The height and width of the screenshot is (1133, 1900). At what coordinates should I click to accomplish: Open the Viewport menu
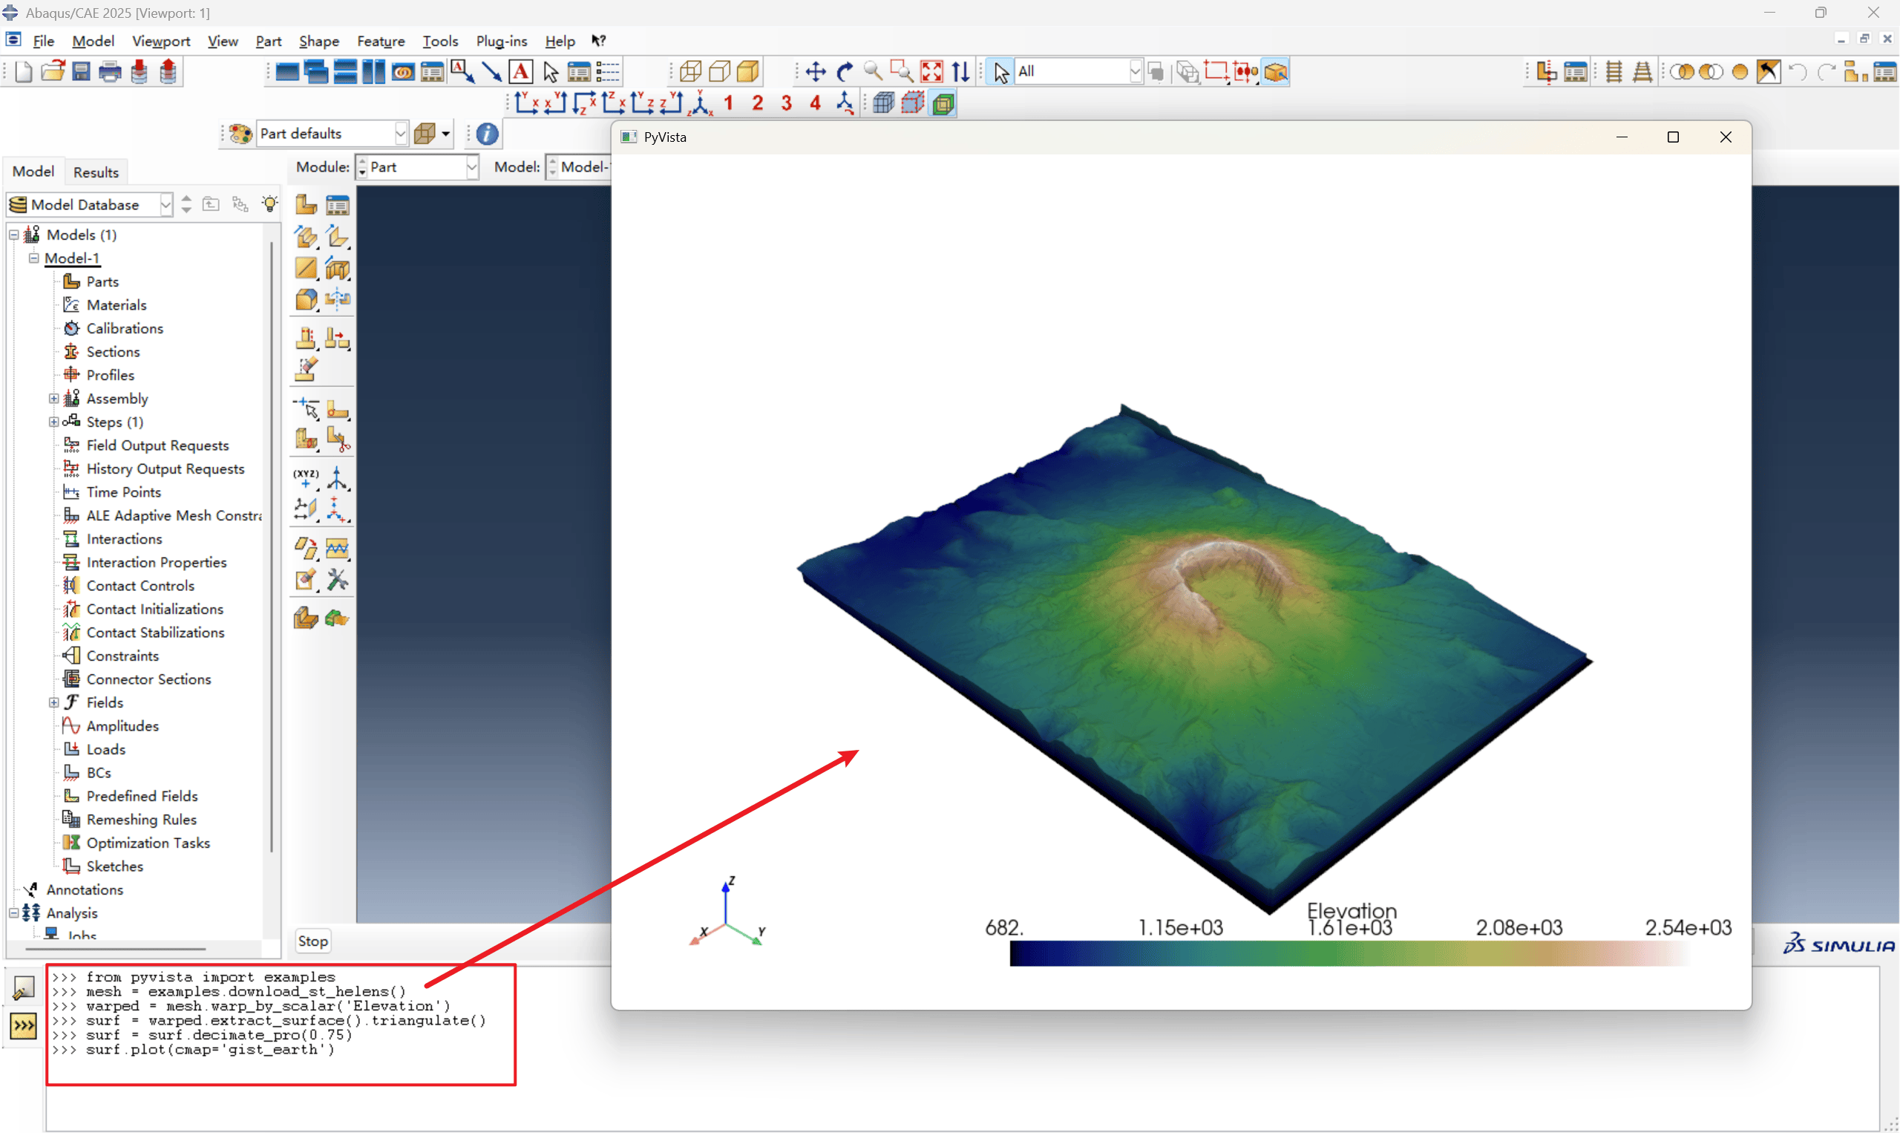click(161, 42)
